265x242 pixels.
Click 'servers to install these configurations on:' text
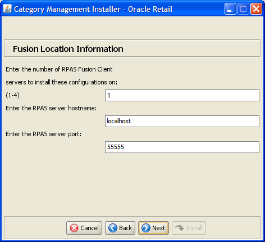61,82
